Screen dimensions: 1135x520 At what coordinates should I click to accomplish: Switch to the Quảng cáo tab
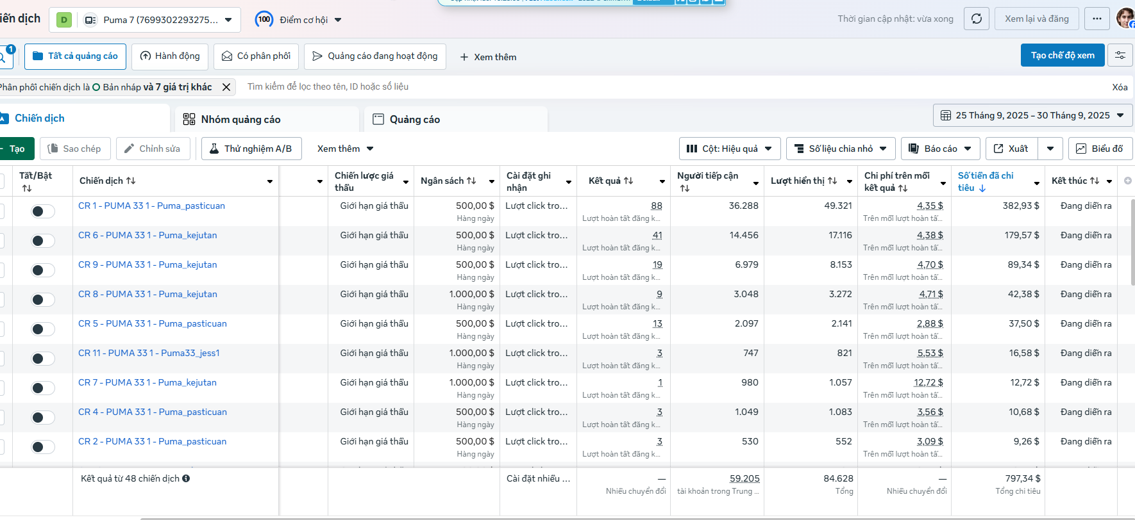(x=414, y=119)
